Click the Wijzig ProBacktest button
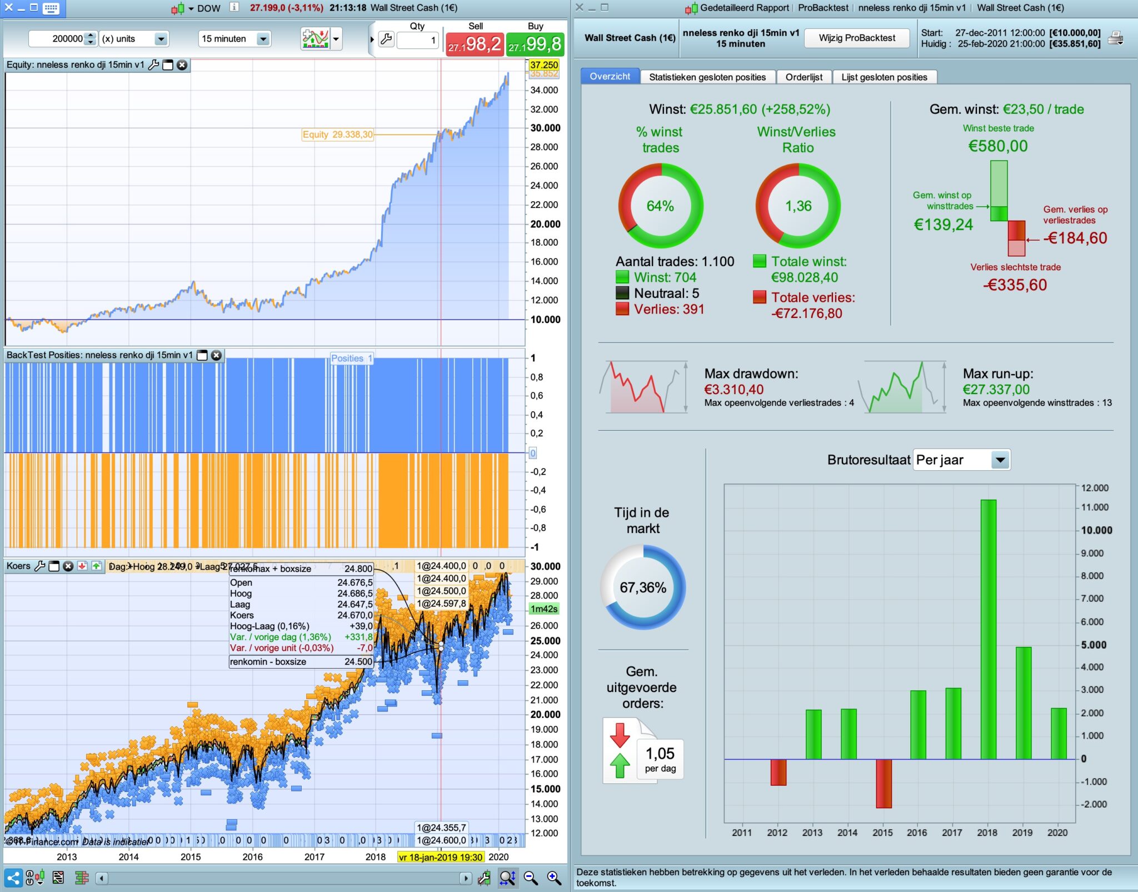The width and height of the screenshot is (1138, 892). click(x=857, y=38)
